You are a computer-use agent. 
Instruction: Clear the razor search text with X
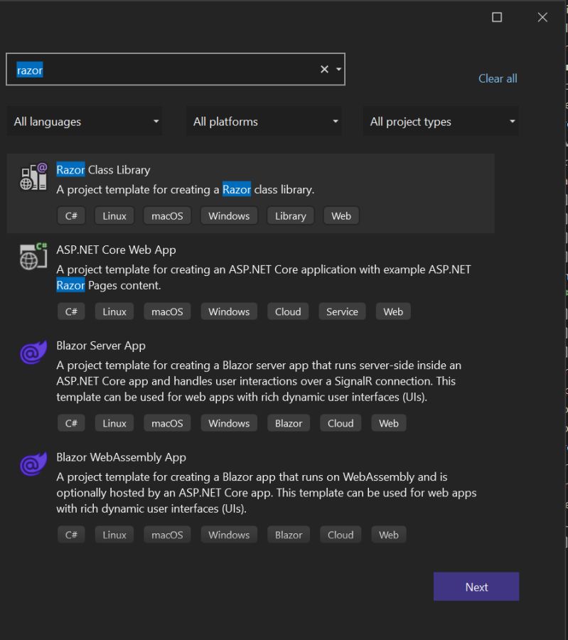(324, 70)
